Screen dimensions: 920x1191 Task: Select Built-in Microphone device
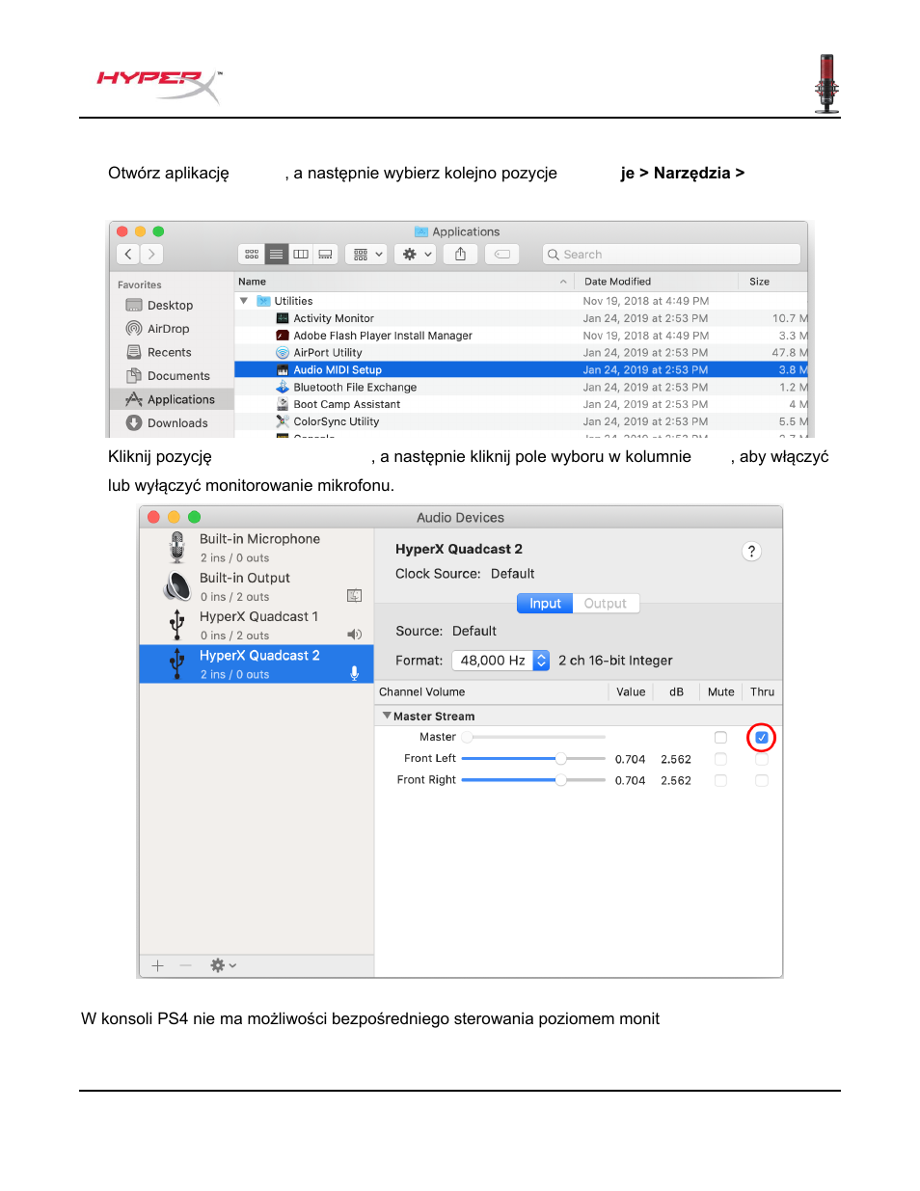(257, 548)
